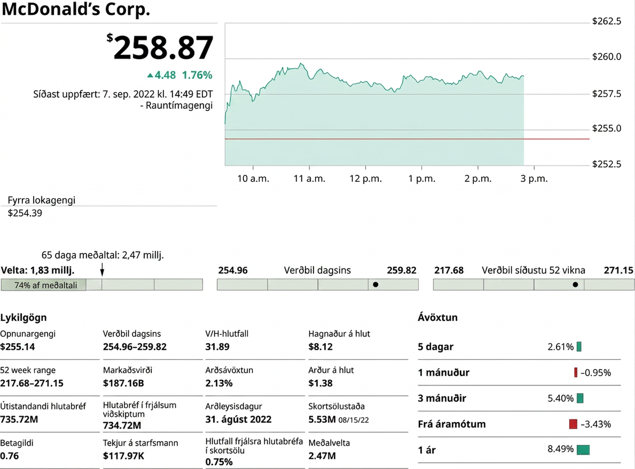Screen dimensions: 635x469
Task: Click the $255.0 chart axis label
Action: [x=606, y=128]
